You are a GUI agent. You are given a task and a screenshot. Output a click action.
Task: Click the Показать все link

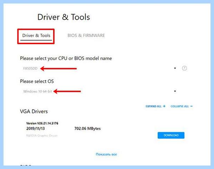[x=106, y=154]
